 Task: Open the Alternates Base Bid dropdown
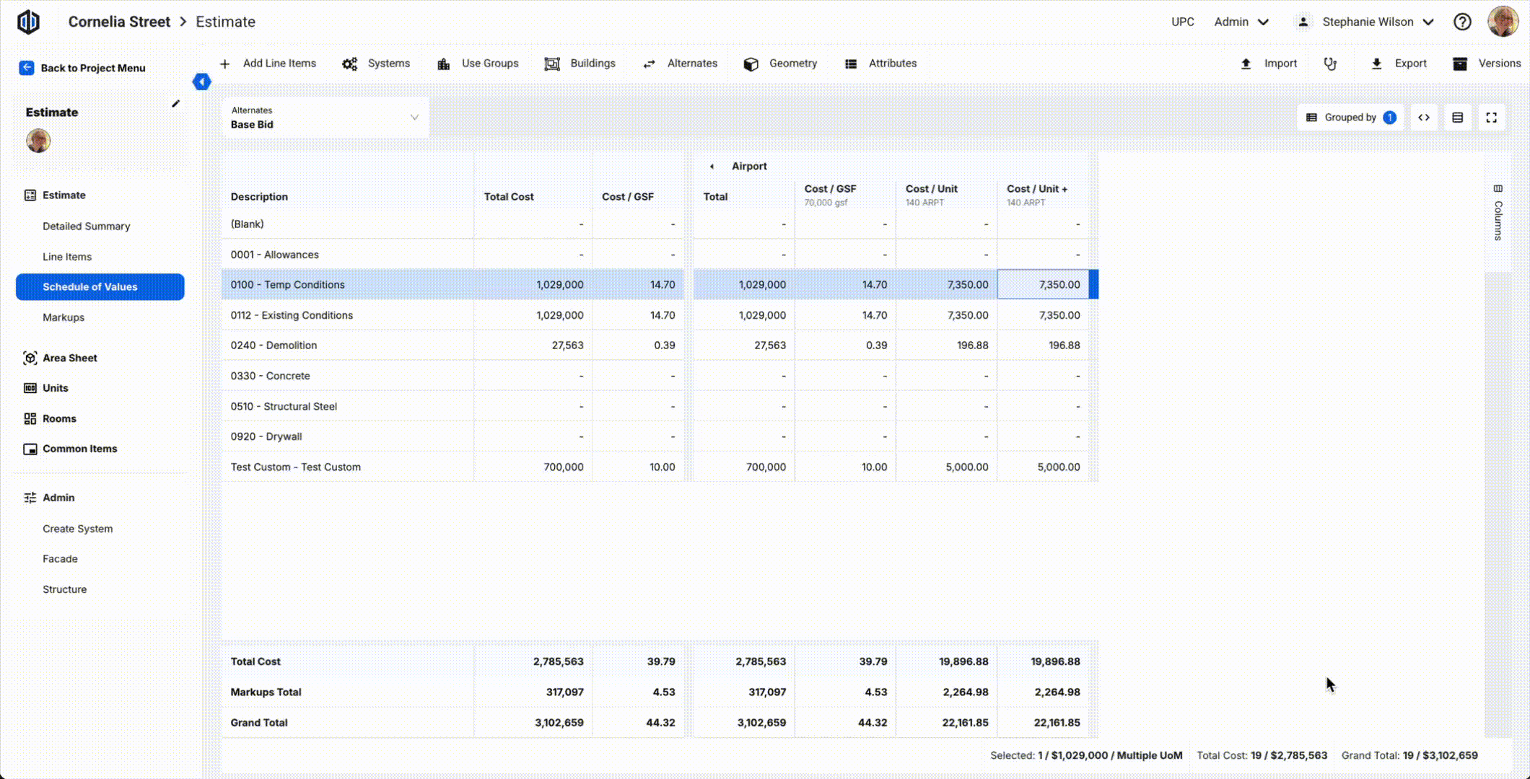point(325,118)
